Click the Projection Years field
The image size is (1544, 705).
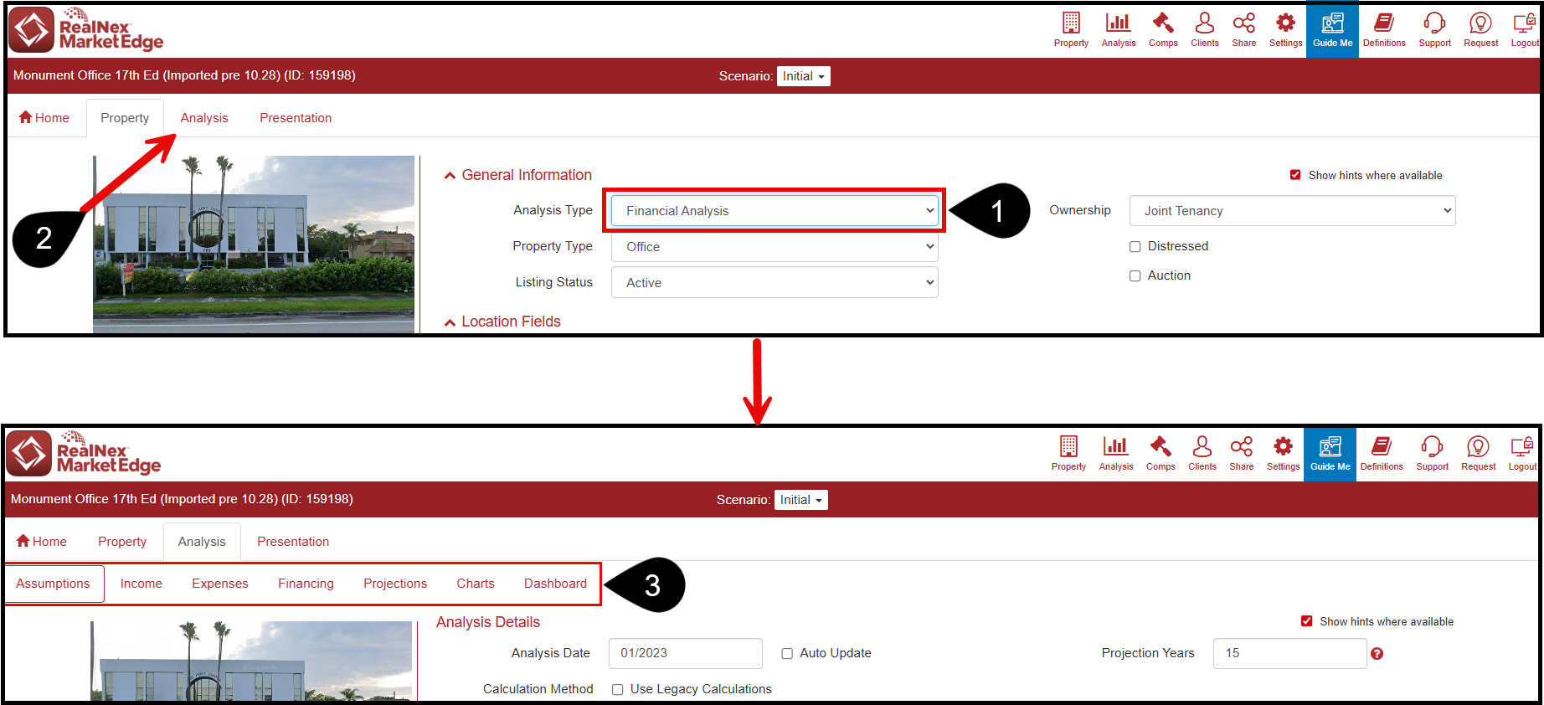coord(1289,653)
